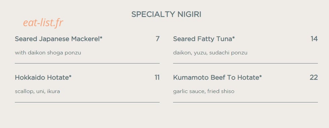Select the daikon, yuzu, sudachi ponzu description
The height and width of the screenshot is (128, 329).
pos(210,53)
